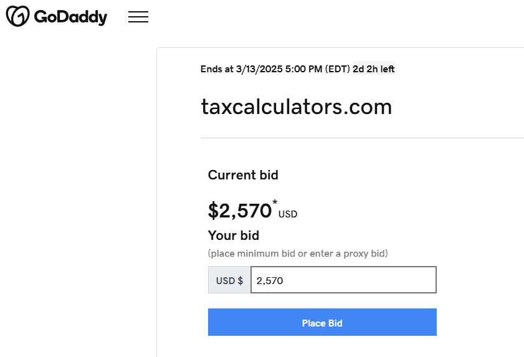Image resolution: width=524 pixels, height=357 pixels.
Task: Click the GoDaddy heart logo icon
Action: [x=17, y=16]
